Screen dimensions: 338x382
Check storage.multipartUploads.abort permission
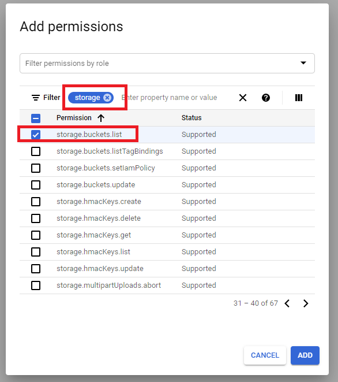36,285
